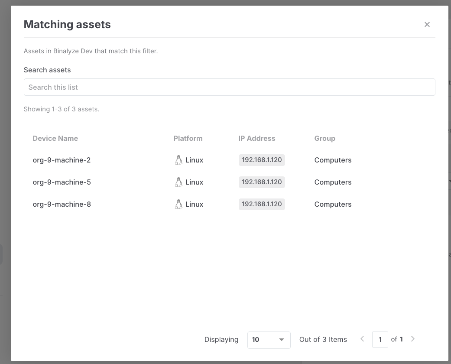Open the Displaying 10 items dropdown
The height and width of the screenshot is (364, 451).
[x=269, y=340]
